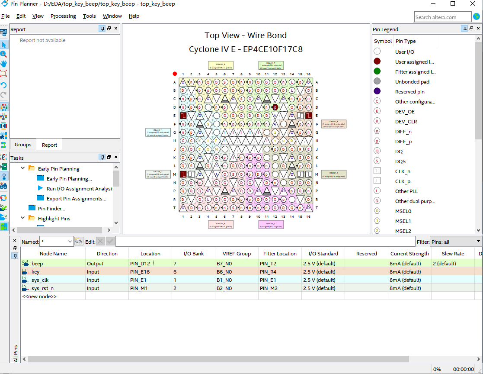
Task: Open the Window menu
Action: [112, 16]
